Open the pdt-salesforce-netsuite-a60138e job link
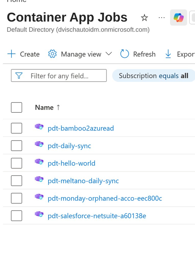Viewport: 195px width, 262px height. [97, 216]
